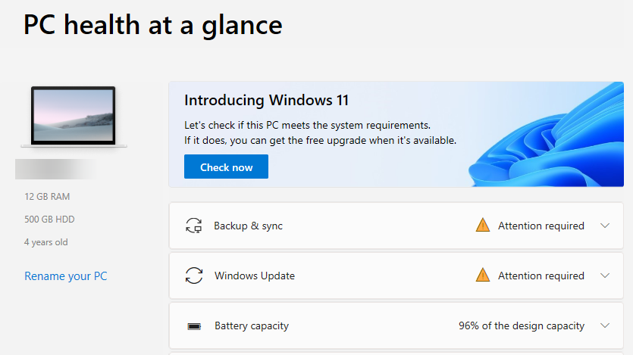
Task: Click the Backup & sync warning triangle
Action: [x=483, y=225]
